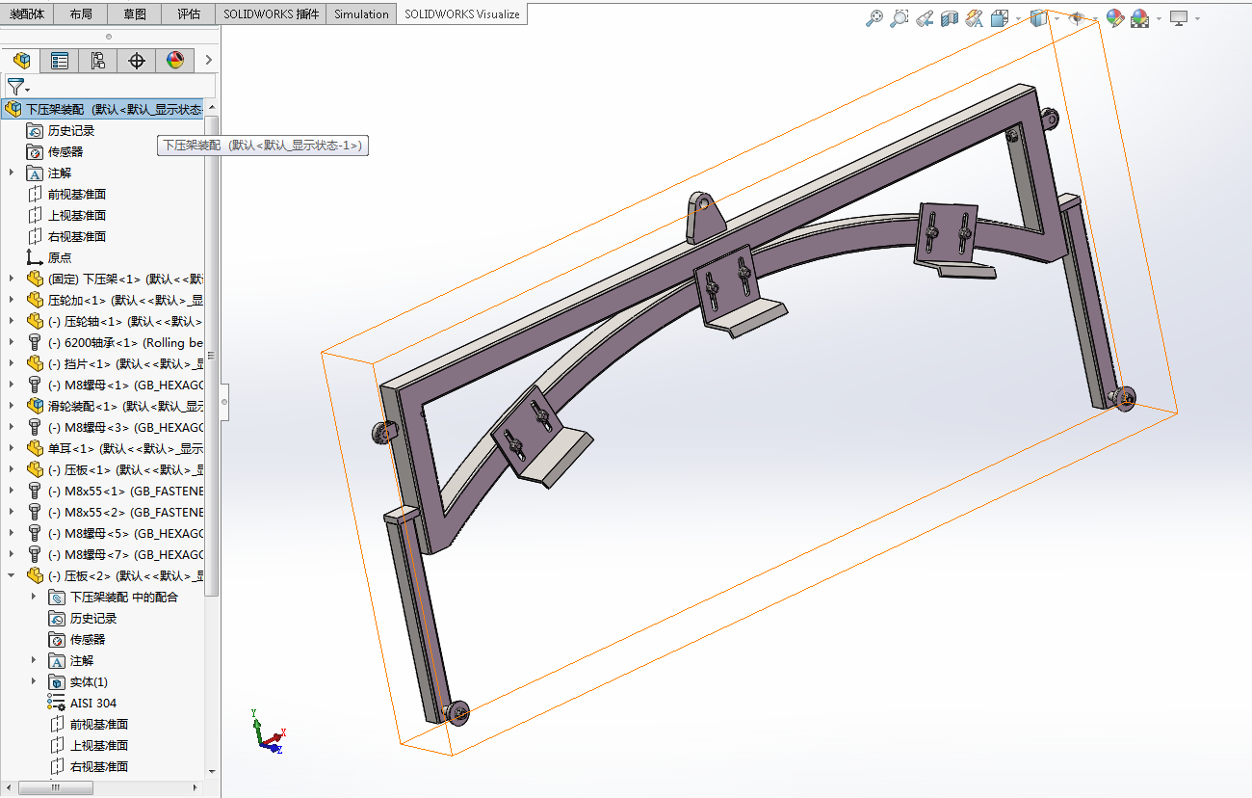Switch to PropertyManager tab
This screenshot has height=798, width=1252.
pyautogui.click(x=60, y=61)
